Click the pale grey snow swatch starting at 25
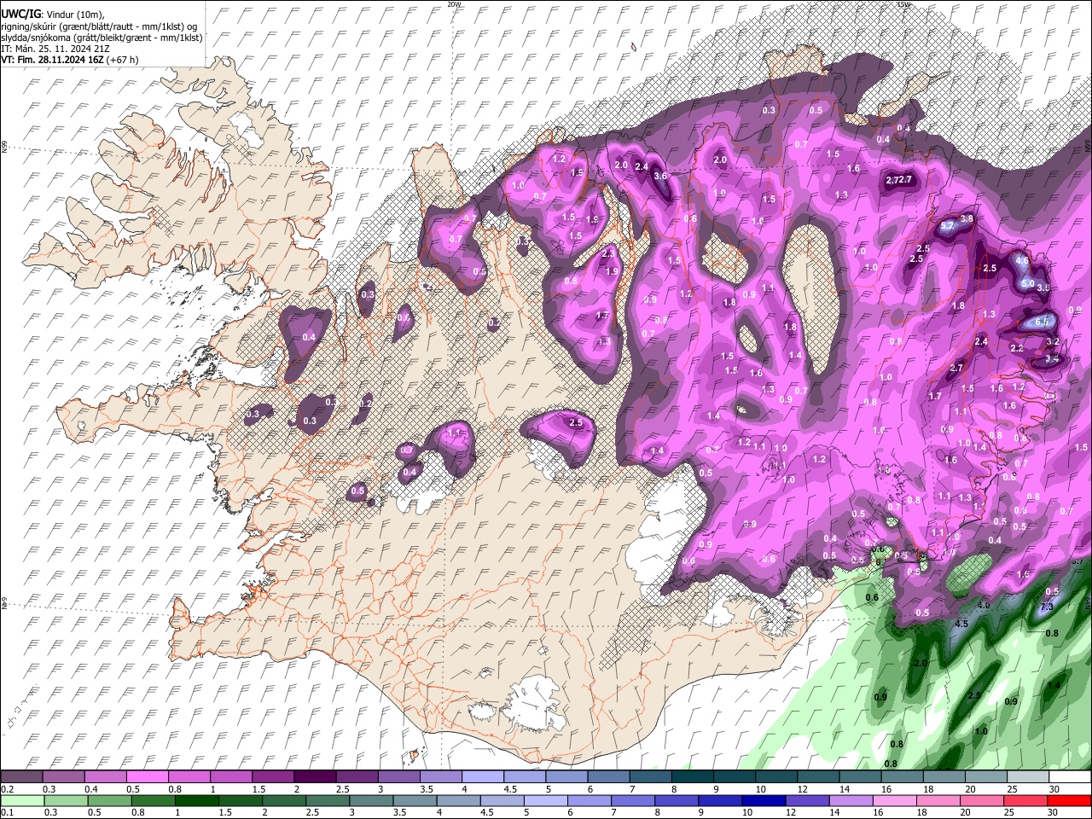1092x819 pixels. [x=1029, y=777]
